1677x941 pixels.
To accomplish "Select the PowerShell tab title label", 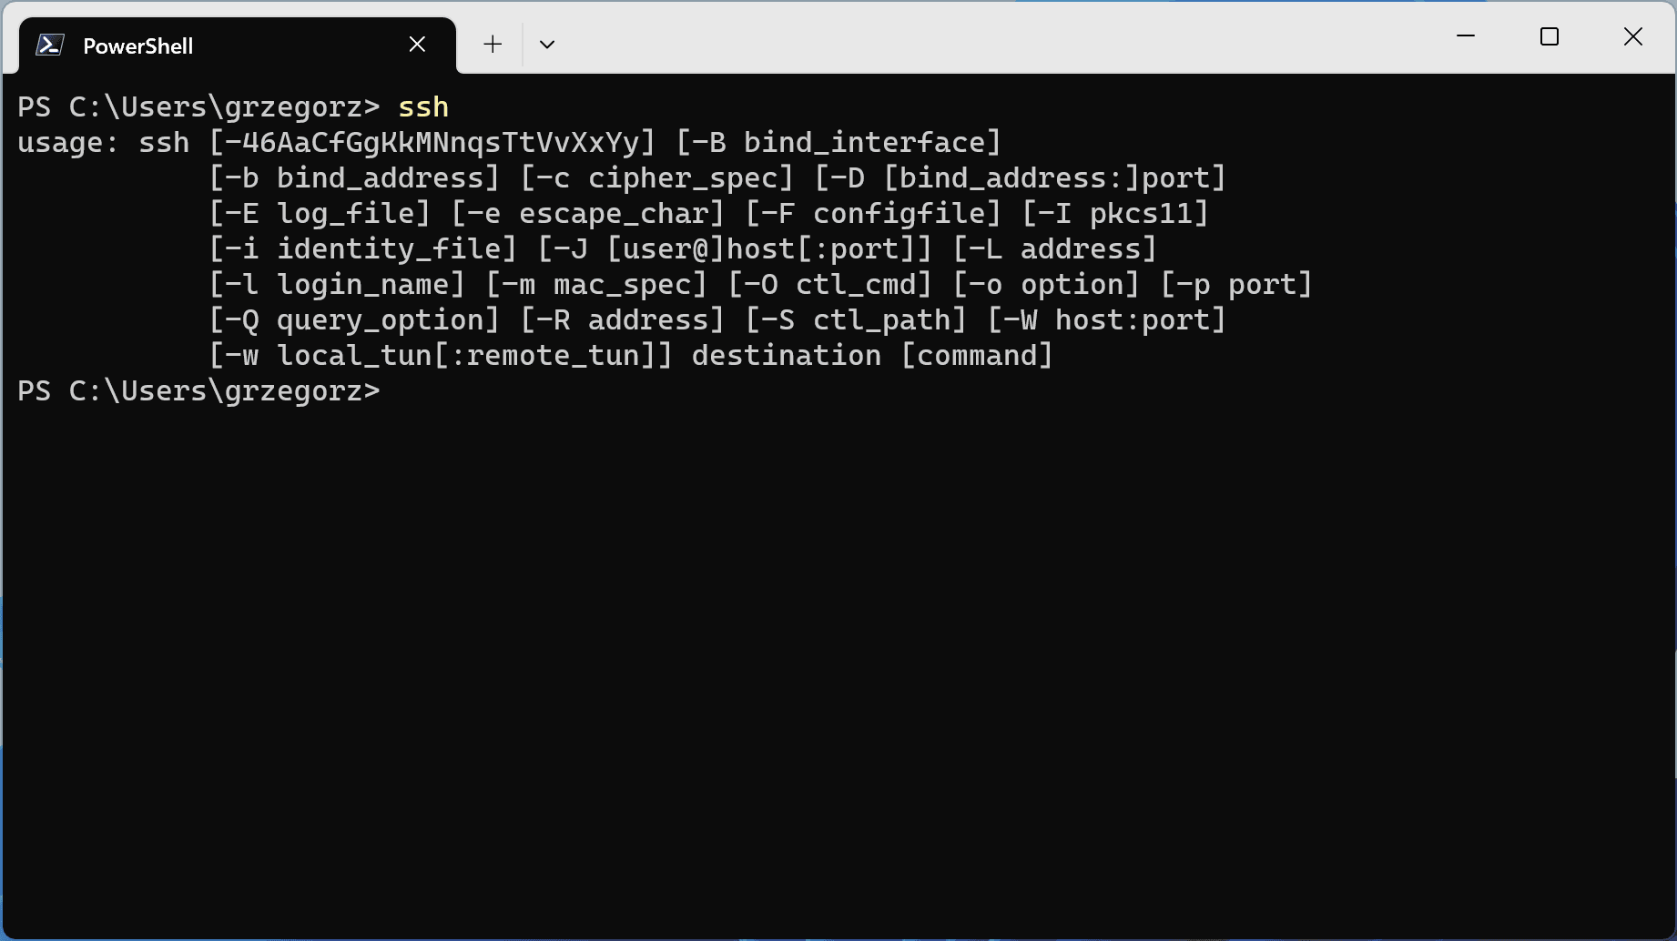I will (x=137, y=46).
